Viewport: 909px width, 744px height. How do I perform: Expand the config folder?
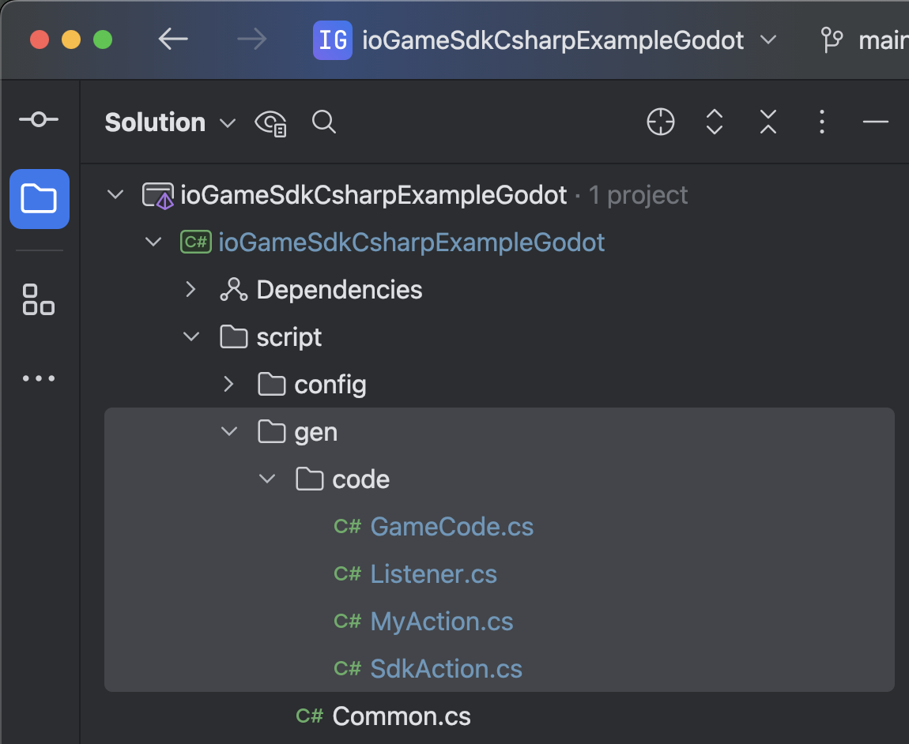[228, 384]
